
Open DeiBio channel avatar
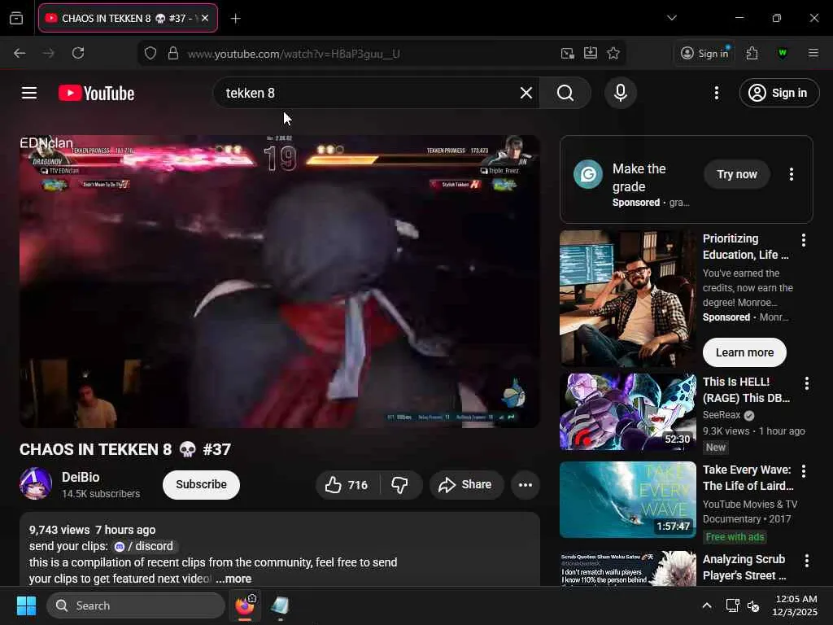tap(36, 483)
